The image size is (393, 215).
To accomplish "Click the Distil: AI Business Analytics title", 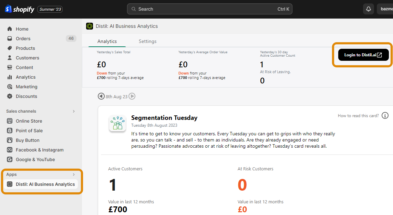I will pos(127,26).
